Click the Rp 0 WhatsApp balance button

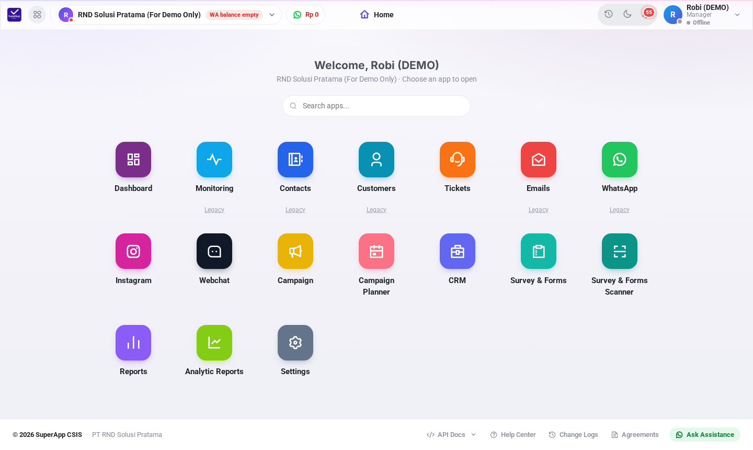pos(306,15)
